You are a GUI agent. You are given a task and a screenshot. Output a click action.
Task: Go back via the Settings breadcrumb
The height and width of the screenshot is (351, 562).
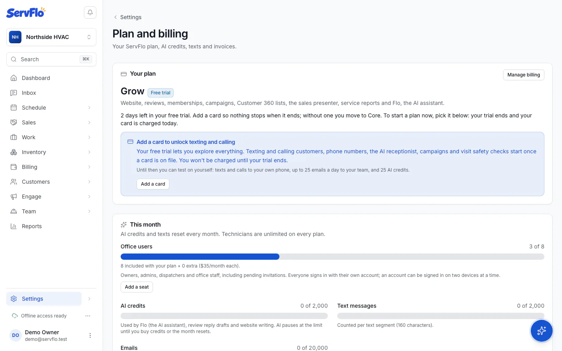point(128,17)
